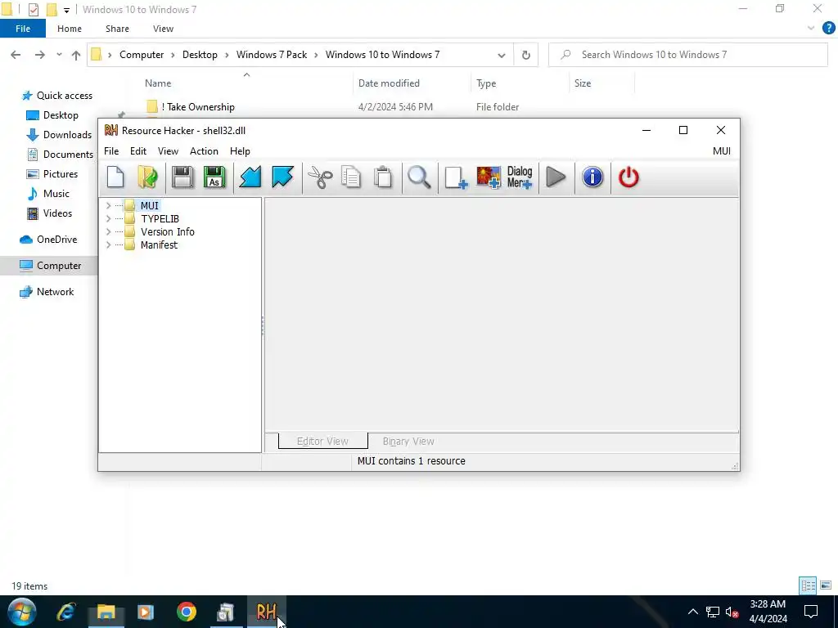Open the '! Take Ownership' folder

pos(198,107)
